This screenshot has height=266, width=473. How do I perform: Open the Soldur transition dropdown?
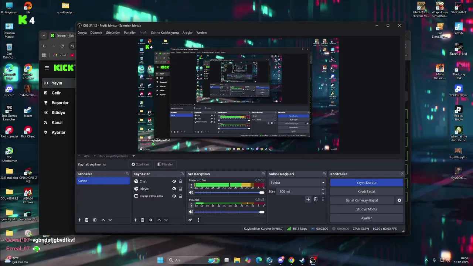pyautogui.click(x=297, y=183)
